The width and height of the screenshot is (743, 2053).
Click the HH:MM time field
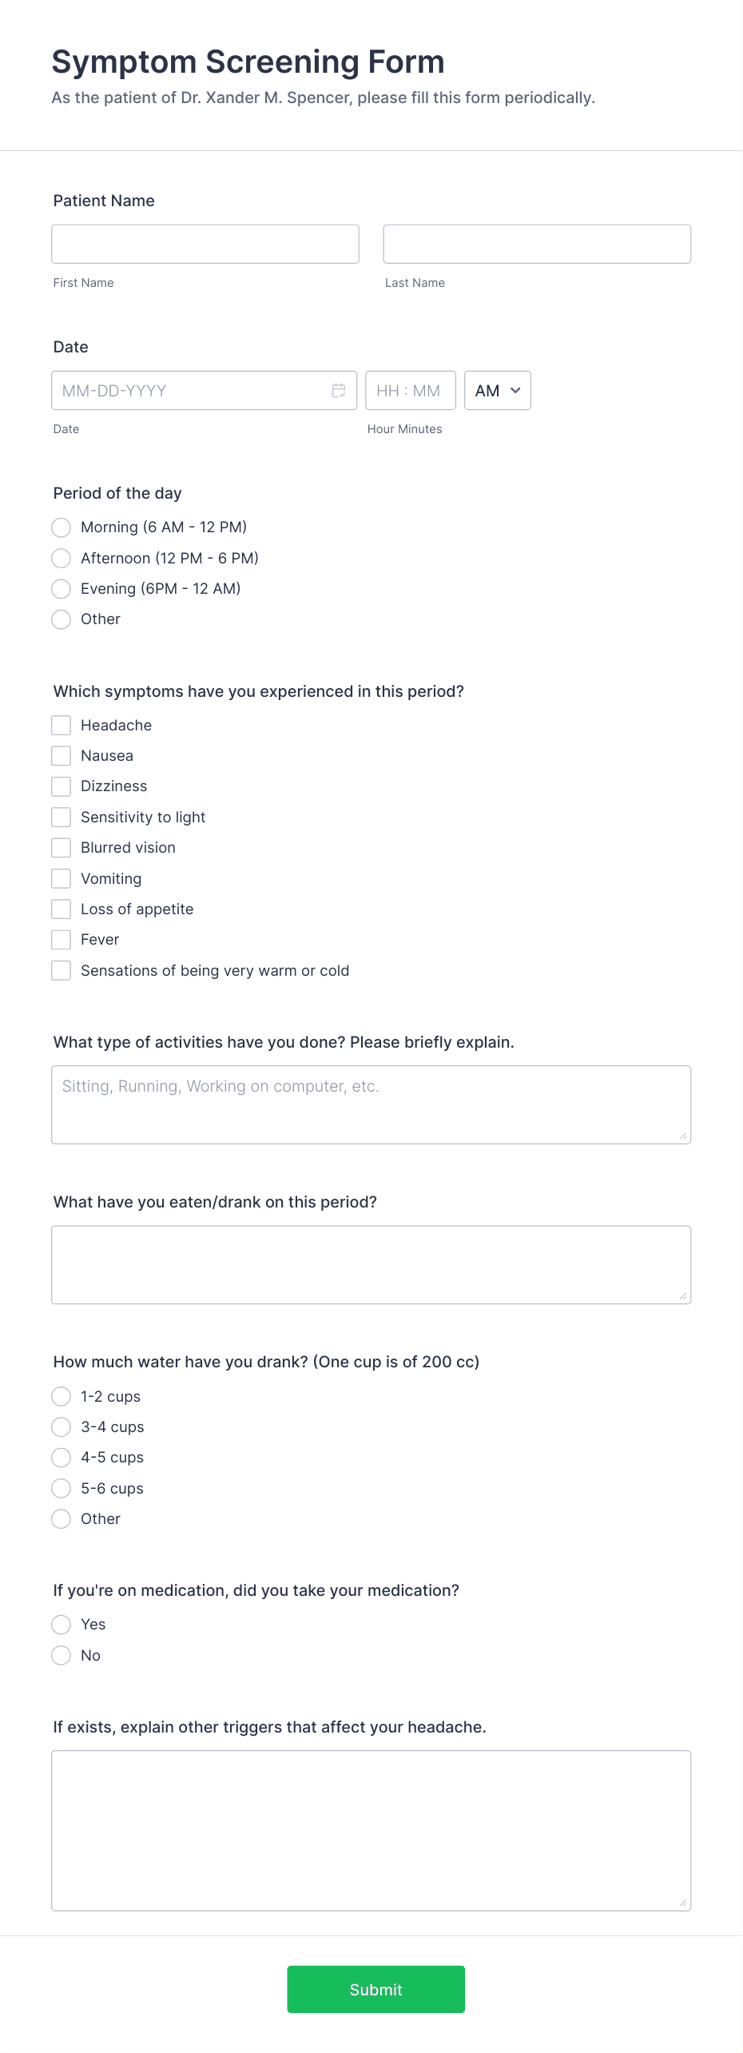410,391
